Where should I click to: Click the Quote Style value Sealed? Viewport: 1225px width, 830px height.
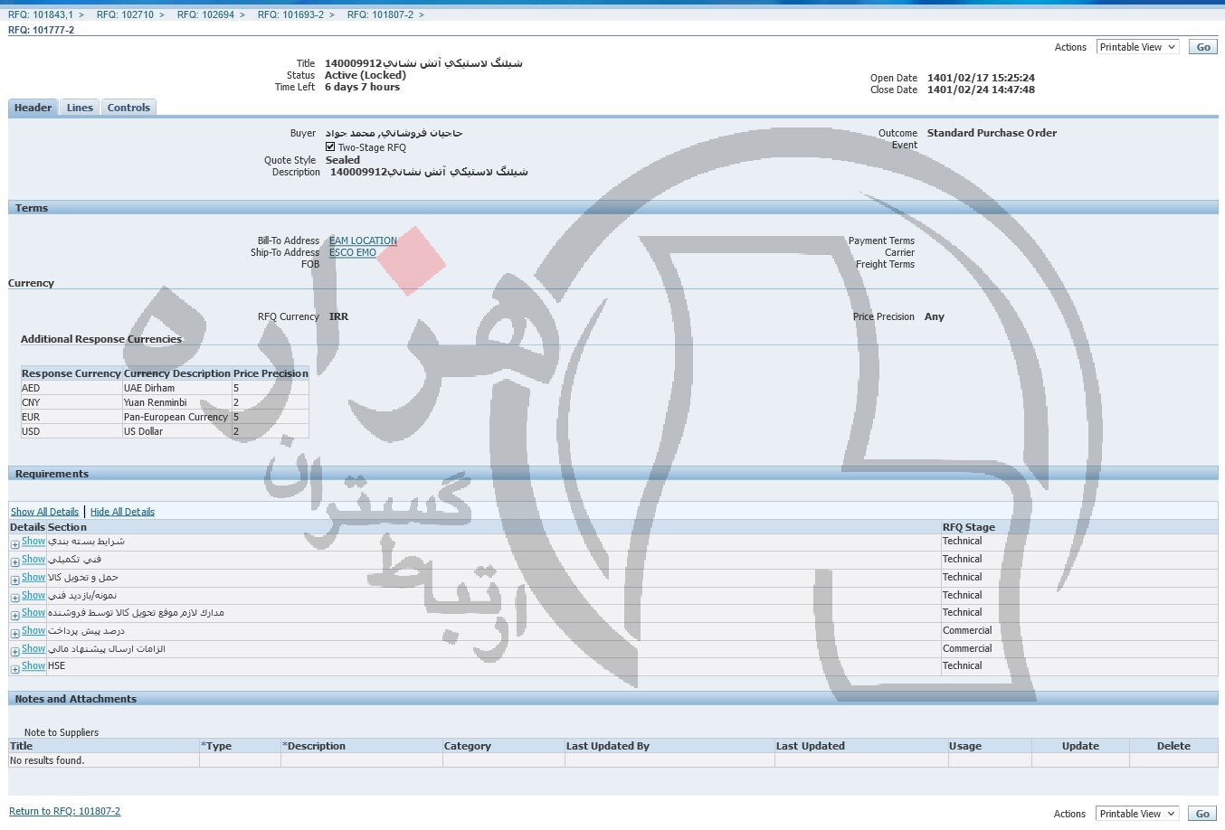[343, 160]
